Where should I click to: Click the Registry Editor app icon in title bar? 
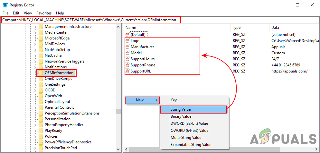pyautogui.click(x=5, y=5)
